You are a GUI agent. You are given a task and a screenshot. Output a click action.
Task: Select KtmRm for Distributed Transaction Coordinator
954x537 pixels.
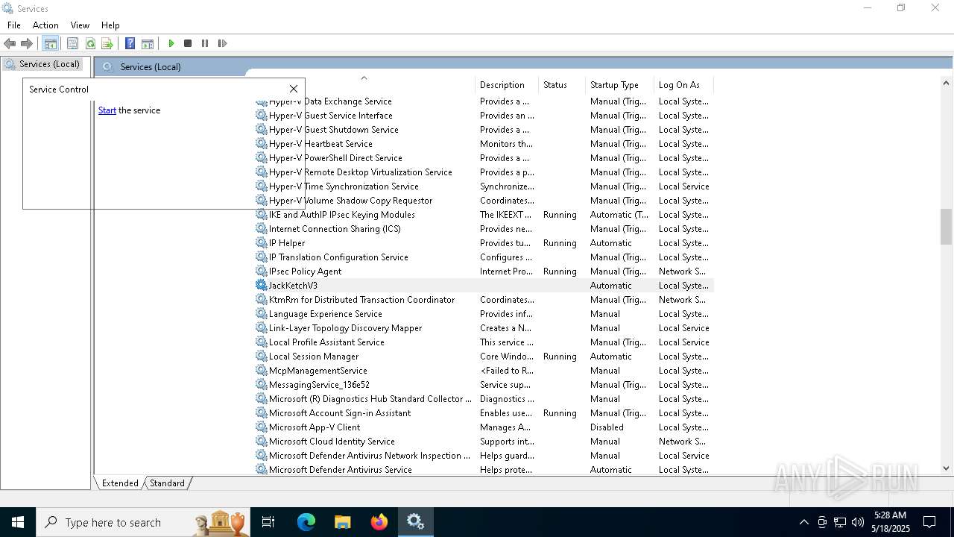click(x=361, y=300)
